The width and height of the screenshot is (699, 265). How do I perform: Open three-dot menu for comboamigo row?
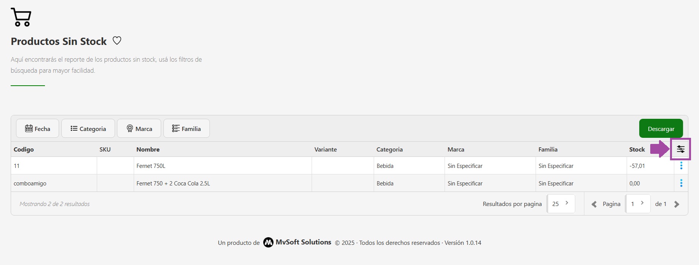point(681,183)
